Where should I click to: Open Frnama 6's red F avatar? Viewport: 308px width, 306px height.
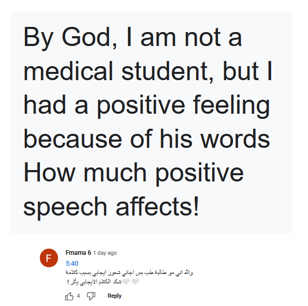49,258
